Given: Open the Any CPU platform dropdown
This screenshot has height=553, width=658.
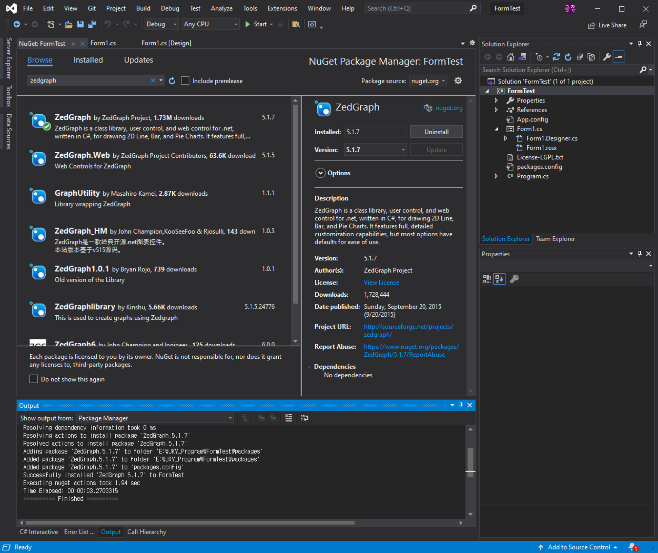Looking at the screenshot, I should [x=211, y=24].
